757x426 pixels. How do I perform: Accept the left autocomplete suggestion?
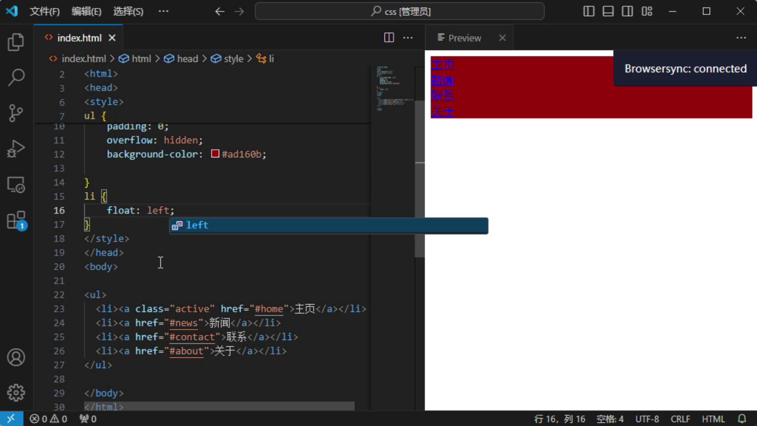tap(329, 225)
